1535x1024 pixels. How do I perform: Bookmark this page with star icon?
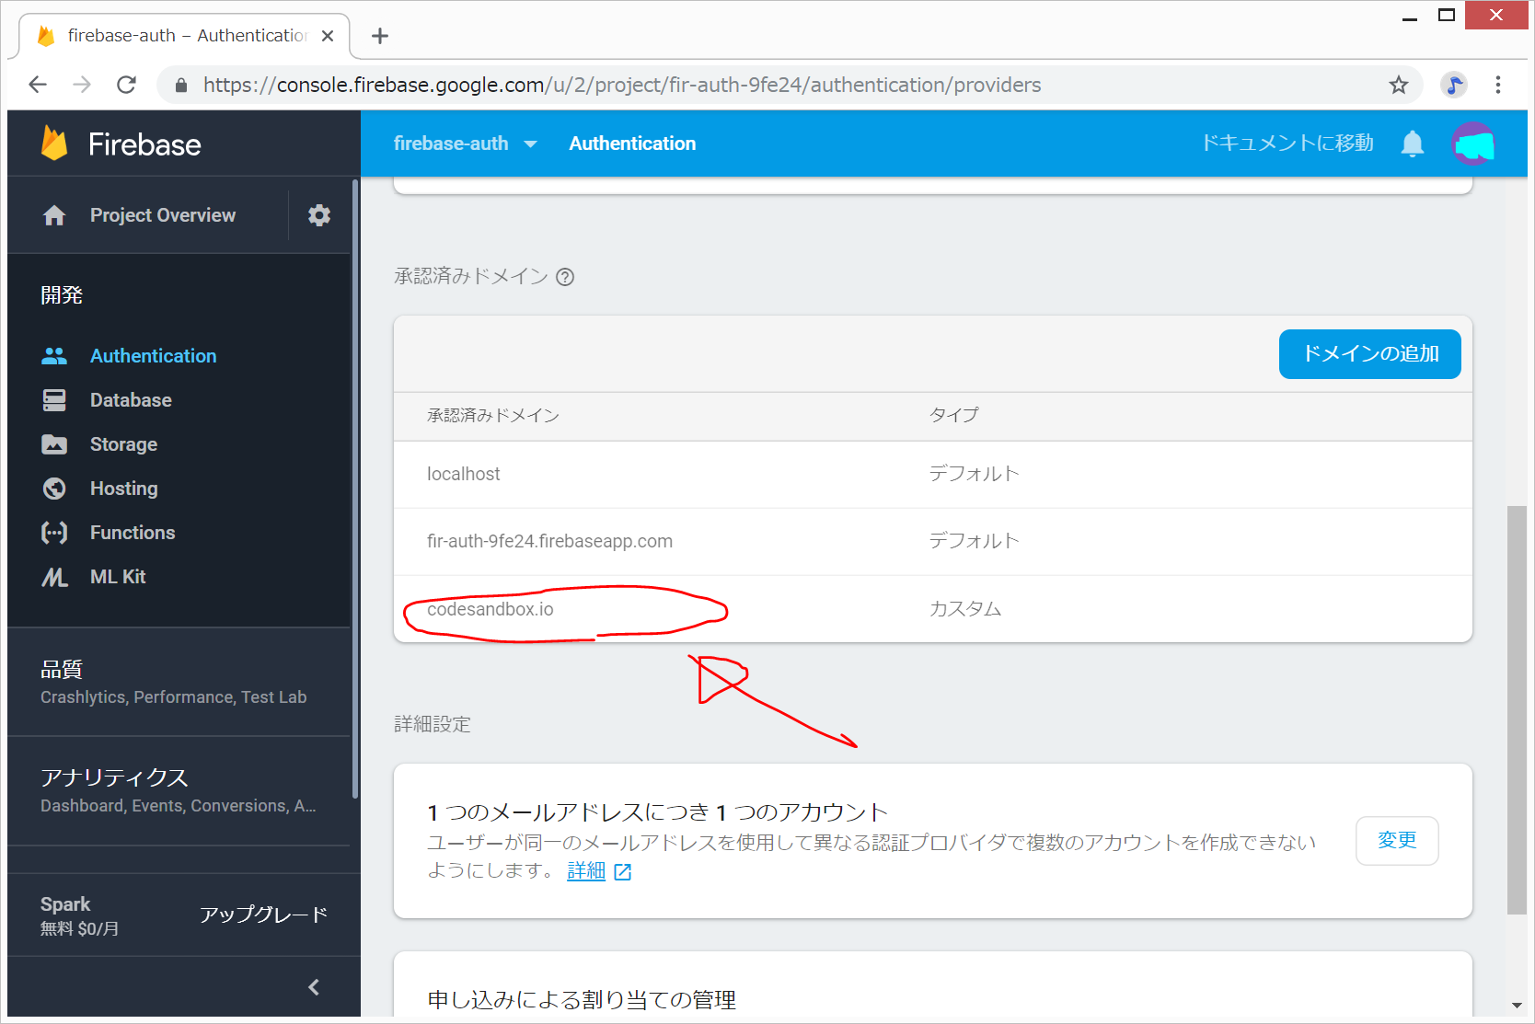(1398, 86)
